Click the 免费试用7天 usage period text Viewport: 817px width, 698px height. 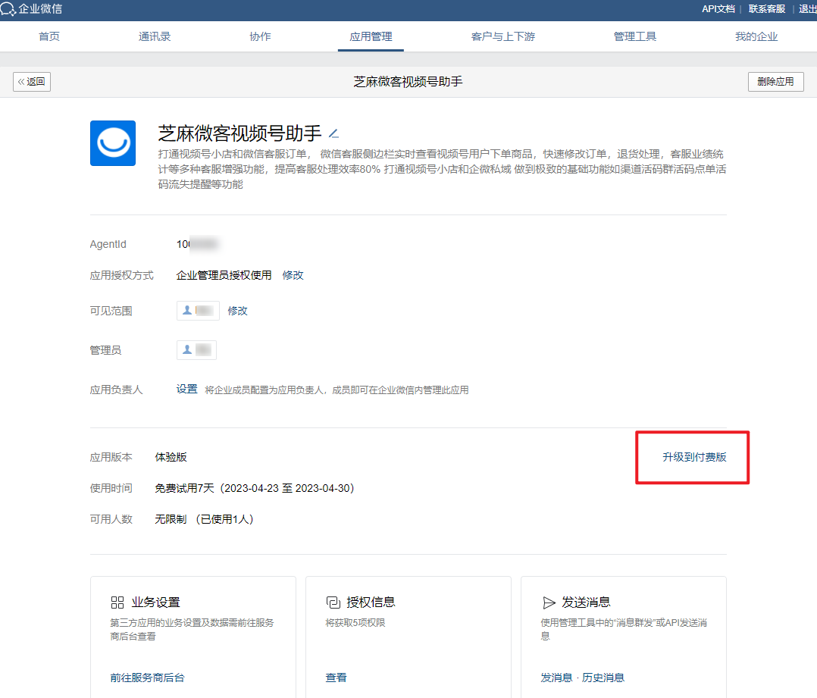pyautogui.click(x=255, y=488)
